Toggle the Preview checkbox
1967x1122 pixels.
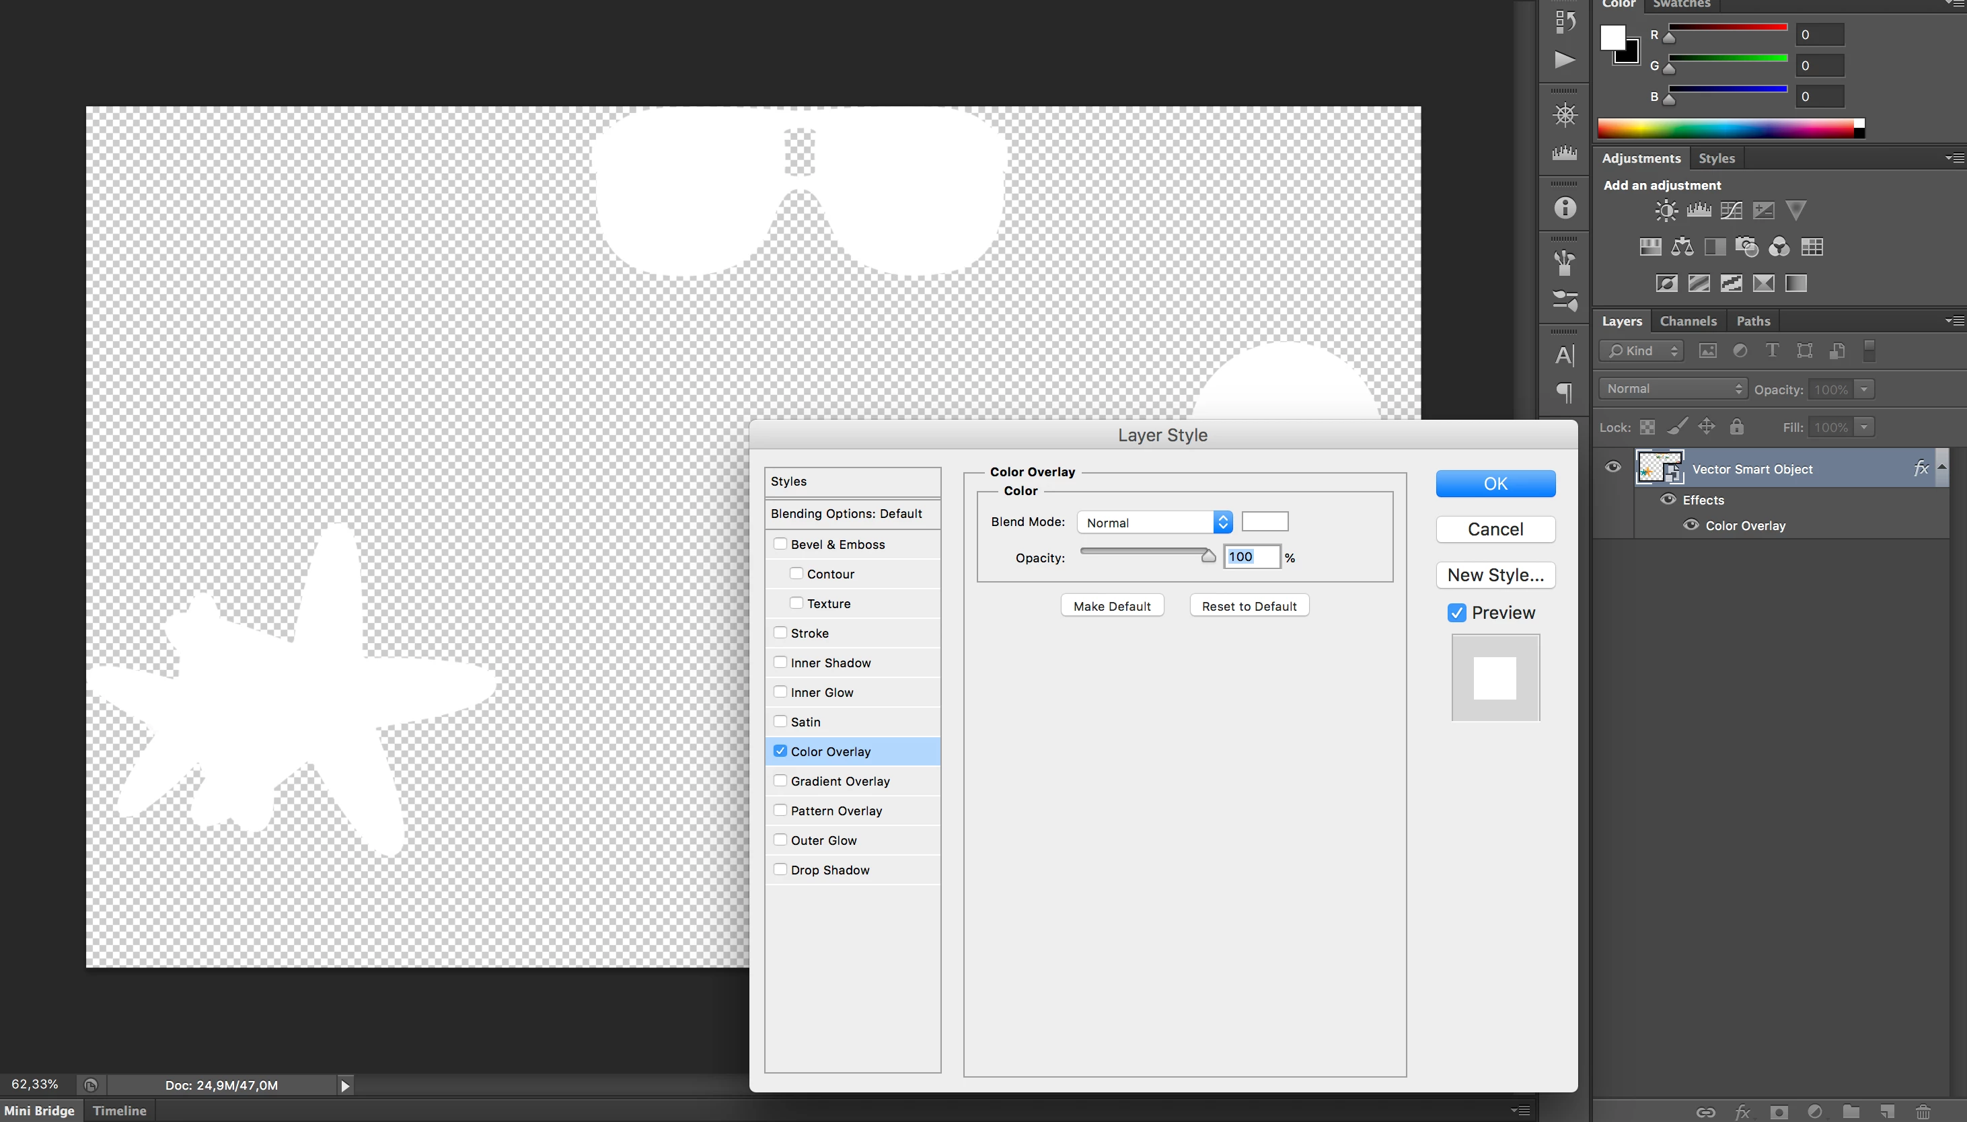point(1456,613)
